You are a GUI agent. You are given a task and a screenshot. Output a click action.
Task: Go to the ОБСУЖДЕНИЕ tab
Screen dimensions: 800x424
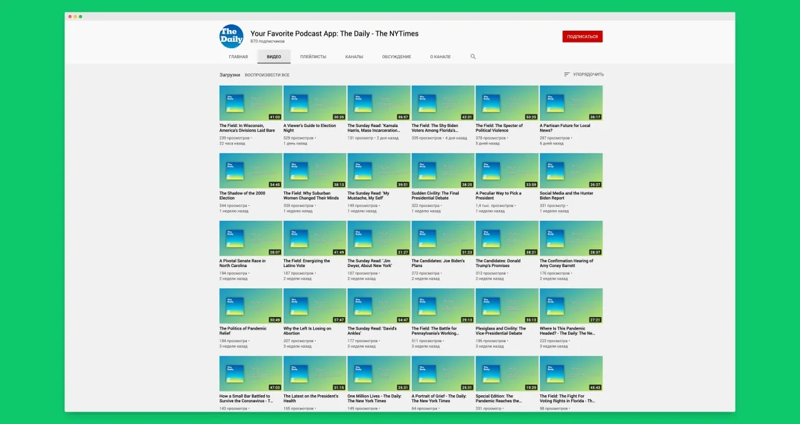pyautogui.click(x=397, y=57)
